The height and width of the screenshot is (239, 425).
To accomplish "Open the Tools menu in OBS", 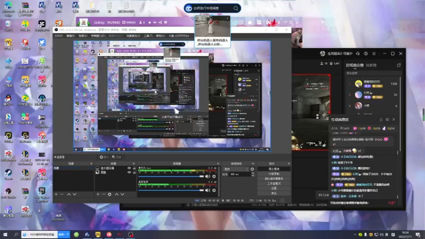I will 148,36.
